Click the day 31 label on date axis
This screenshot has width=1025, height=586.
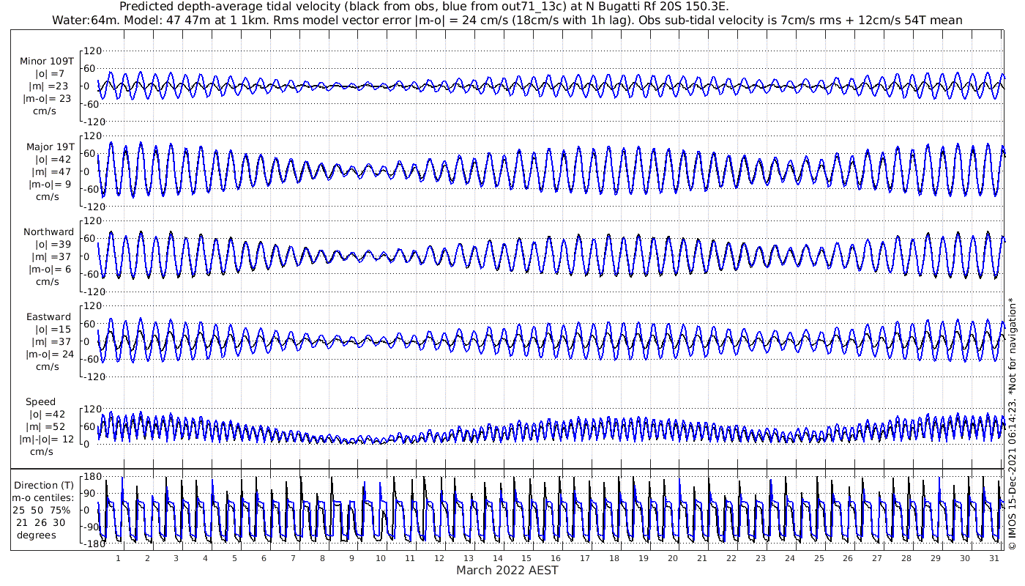click(x=994, y=558)
